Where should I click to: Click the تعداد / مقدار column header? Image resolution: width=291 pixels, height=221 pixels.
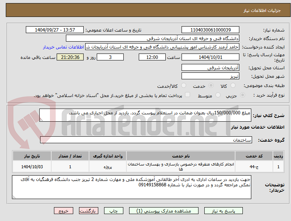point(70,156)
